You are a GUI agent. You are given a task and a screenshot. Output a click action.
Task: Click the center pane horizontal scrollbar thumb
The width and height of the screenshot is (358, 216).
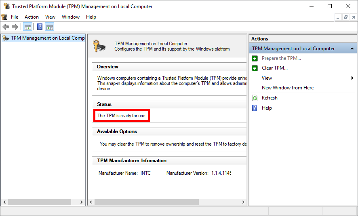tap(147, 202)
